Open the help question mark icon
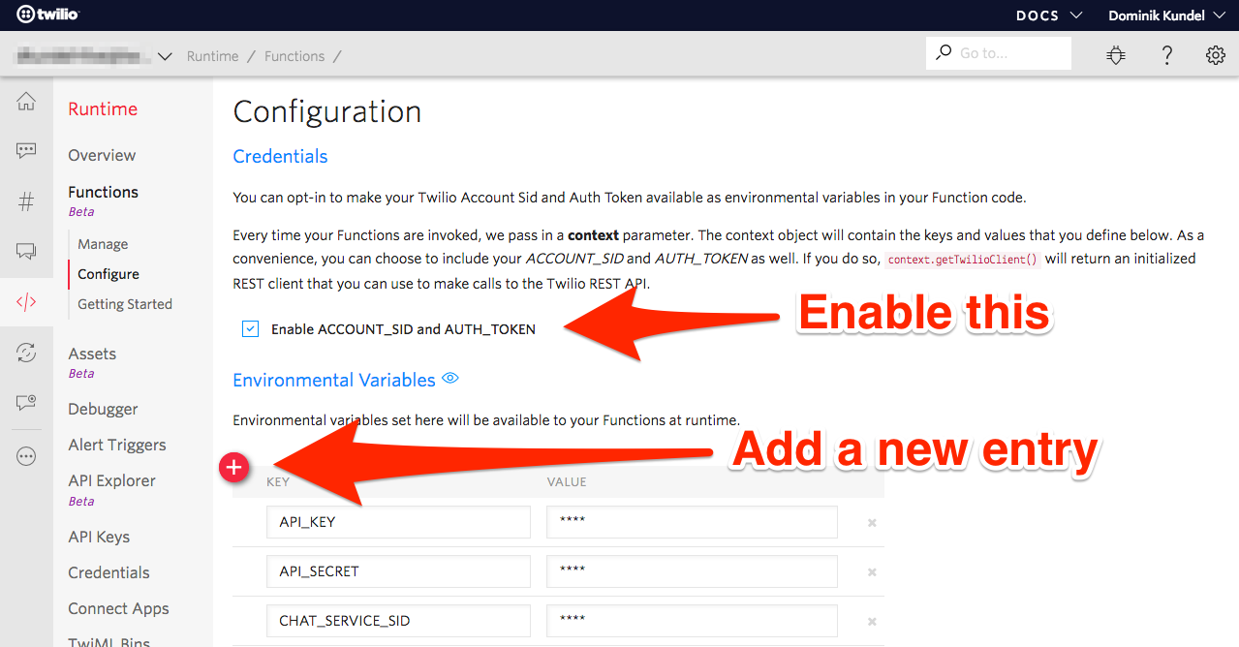This screenshot has height=647, width=1239. [x=1167, y=55]
